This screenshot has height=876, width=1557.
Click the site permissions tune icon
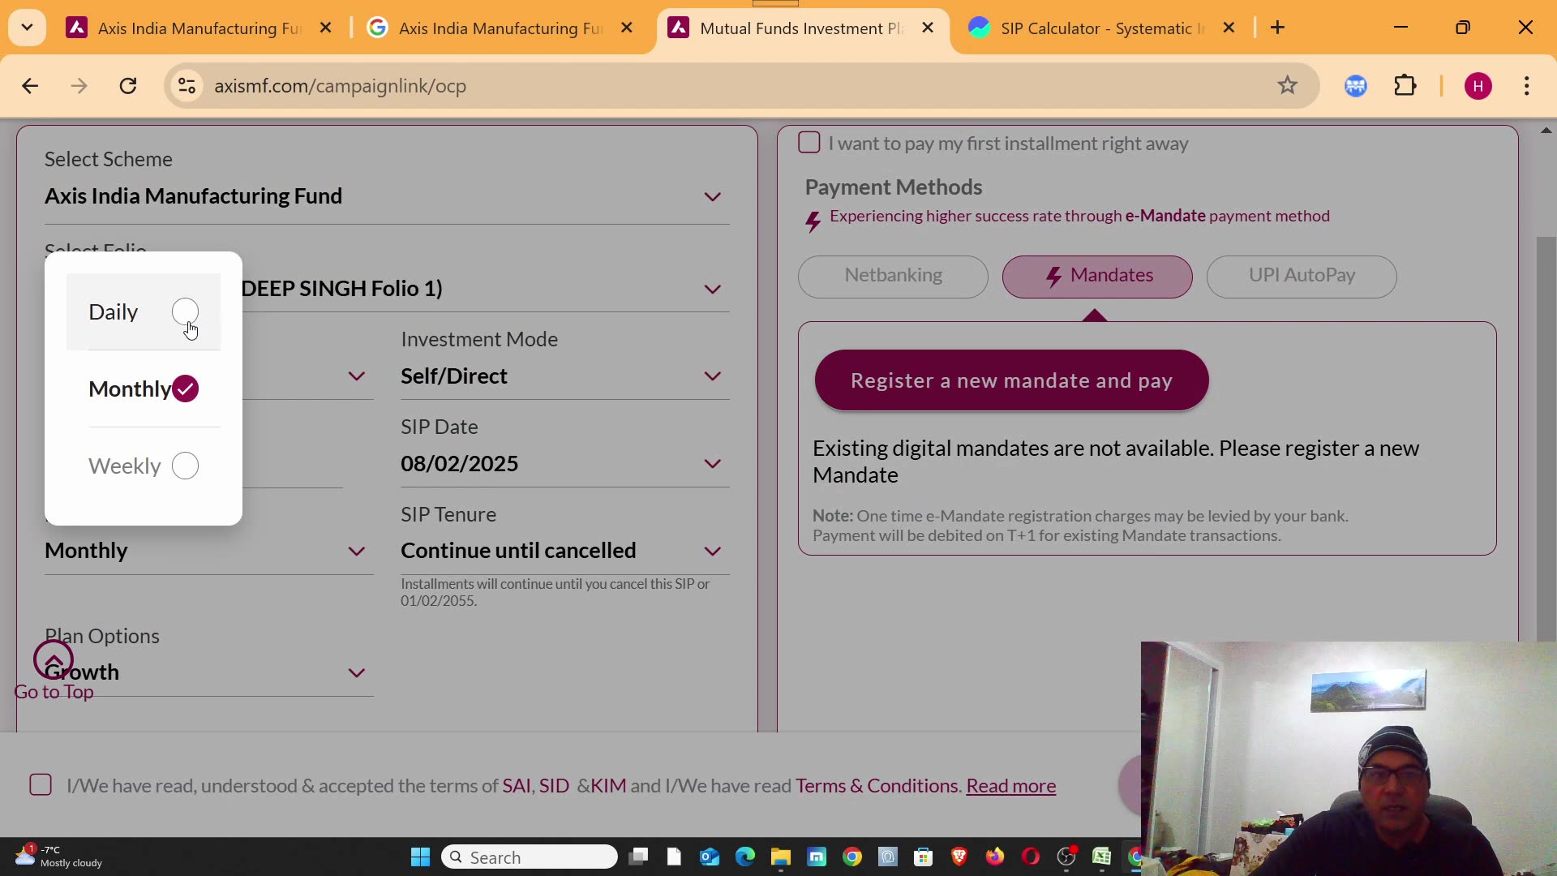(186, 86)
